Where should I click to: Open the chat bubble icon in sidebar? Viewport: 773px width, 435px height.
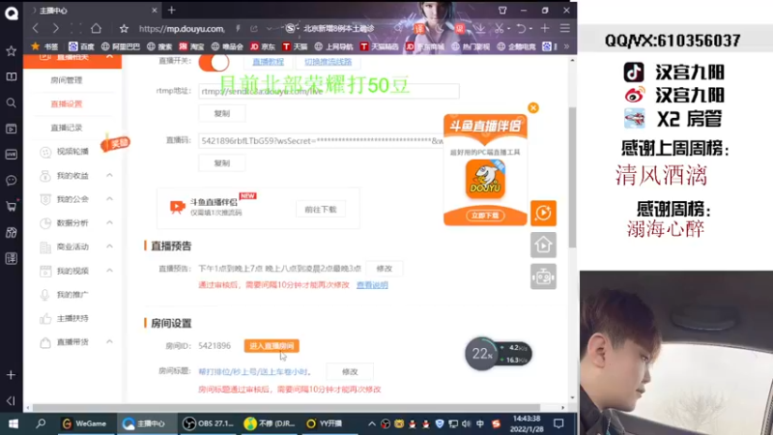[11, 181]
